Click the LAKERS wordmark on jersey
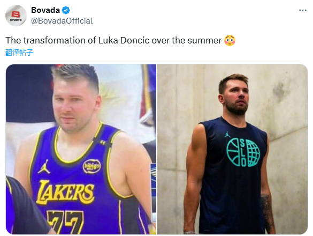The height and width of the screenshot is (236, 313). point(65,193)
